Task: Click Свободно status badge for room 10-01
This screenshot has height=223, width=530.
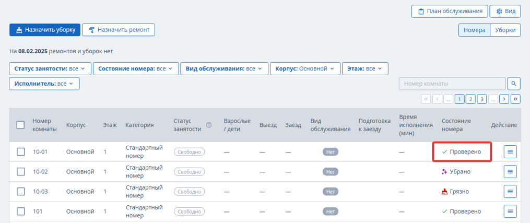Action: (189, 151)
